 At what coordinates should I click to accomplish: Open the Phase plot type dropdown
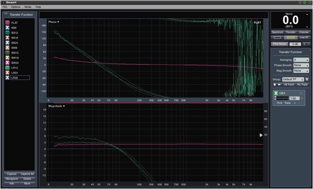(x=54, y=22)
